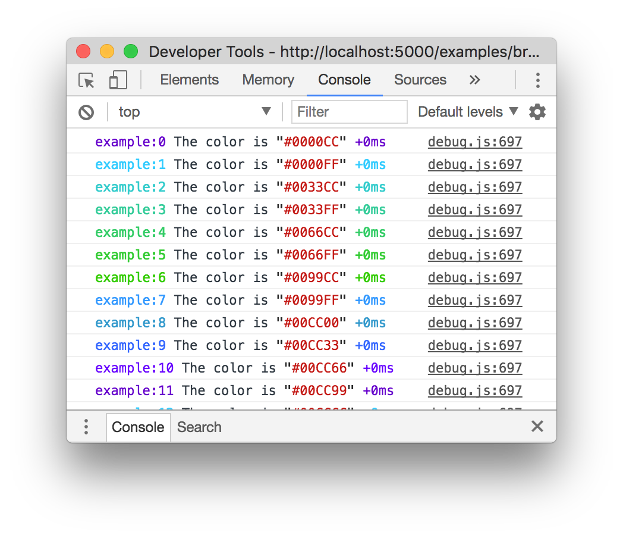Open the more tabs chevron
623x538 pixels.
(x=474, y=80)
